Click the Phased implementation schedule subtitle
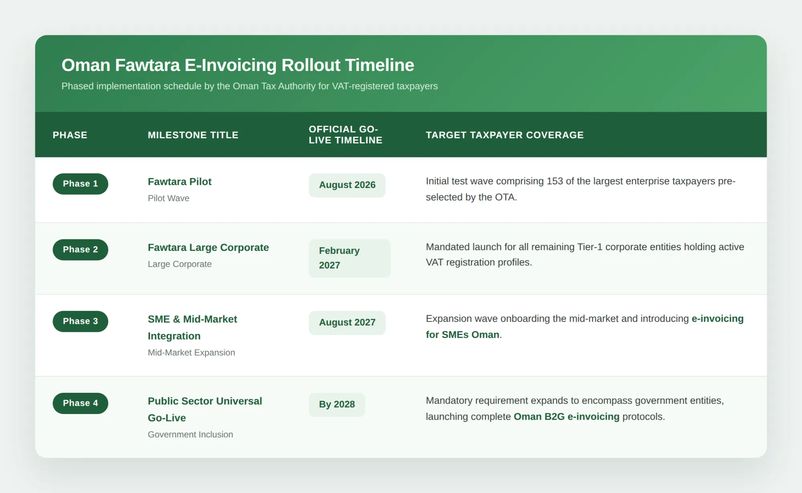The width and height of the screenshot is (802, 493). (249, 86)
